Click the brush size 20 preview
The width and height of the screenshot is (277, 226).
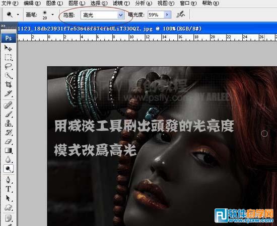click(45, 15)
